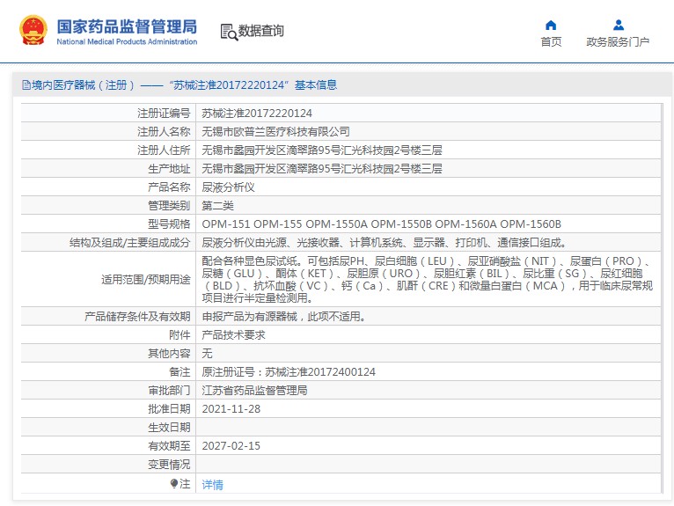Image resolution: width=674 pixels, height=506 pixels.
Task: Click registration number value 苏械注准20172220124
Action: coord(257,114)
